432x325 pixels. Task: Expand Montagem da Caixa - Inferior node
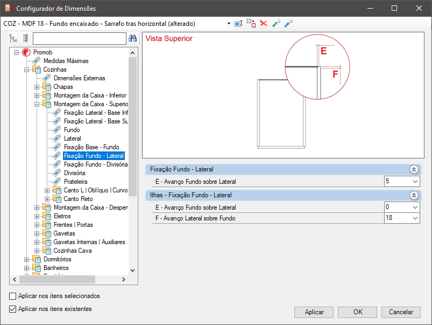coord(37,95)
